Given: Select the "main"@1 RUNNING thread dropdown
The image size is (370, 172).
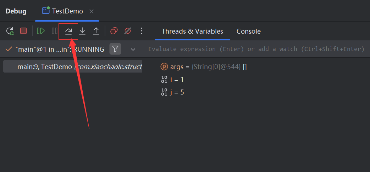Looking at the screenshot, I should click(57, 49).
